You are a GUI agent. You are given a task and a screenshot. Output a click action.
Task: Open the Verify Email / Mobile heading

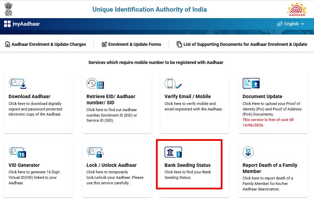click(x=188, y=96)
